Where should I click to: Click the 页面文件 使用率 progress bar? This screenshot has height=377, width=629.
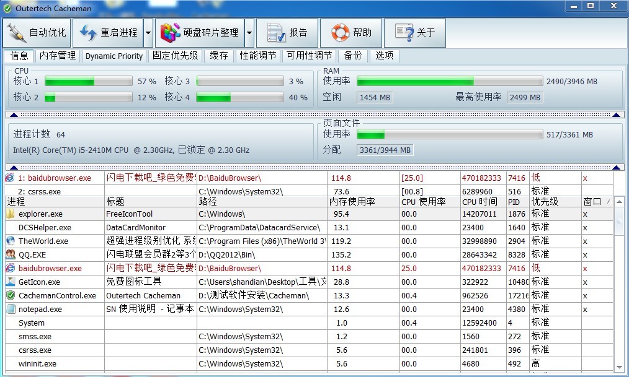click(450, 134)
